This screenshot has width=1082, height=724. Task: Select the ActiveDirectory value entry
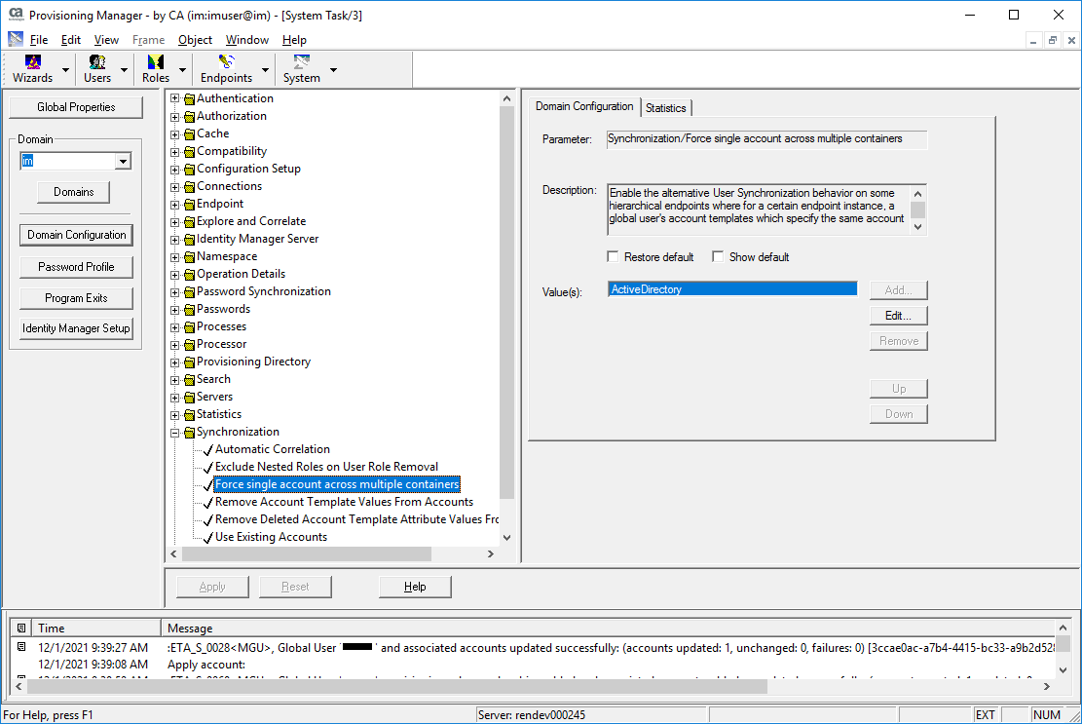[731, 289]
